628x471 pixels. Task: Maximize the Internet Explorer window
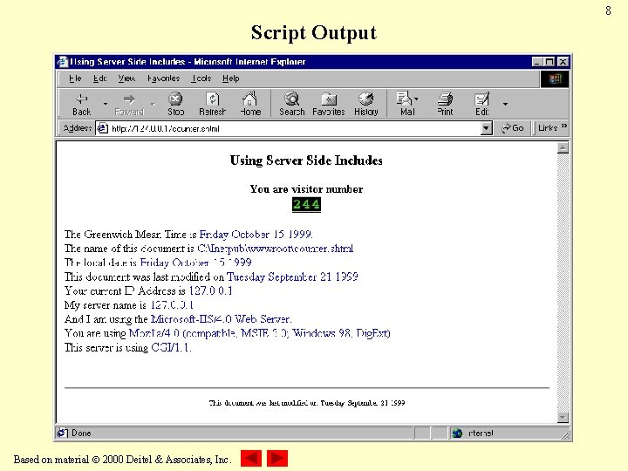point(549,62)
